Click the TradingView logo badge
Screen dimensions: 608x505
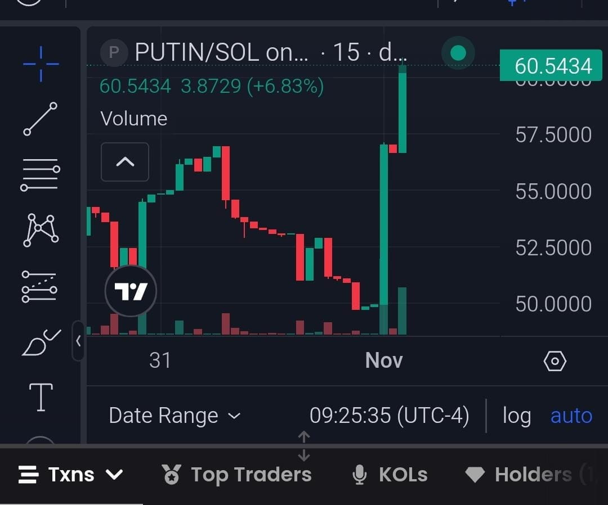(x=131, y=290)
